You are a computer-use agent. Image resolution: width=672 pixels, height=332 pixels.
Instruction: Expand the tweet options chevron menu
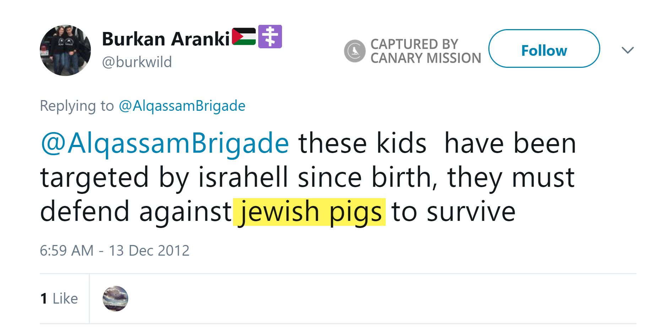coord(628,50)
